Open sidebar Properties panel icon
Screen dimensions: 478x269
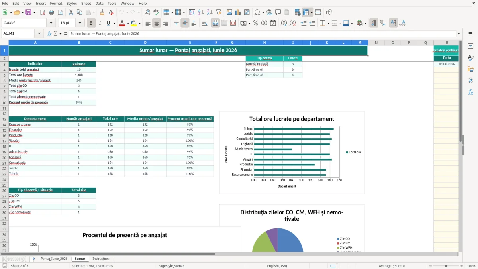click(470, 46)
